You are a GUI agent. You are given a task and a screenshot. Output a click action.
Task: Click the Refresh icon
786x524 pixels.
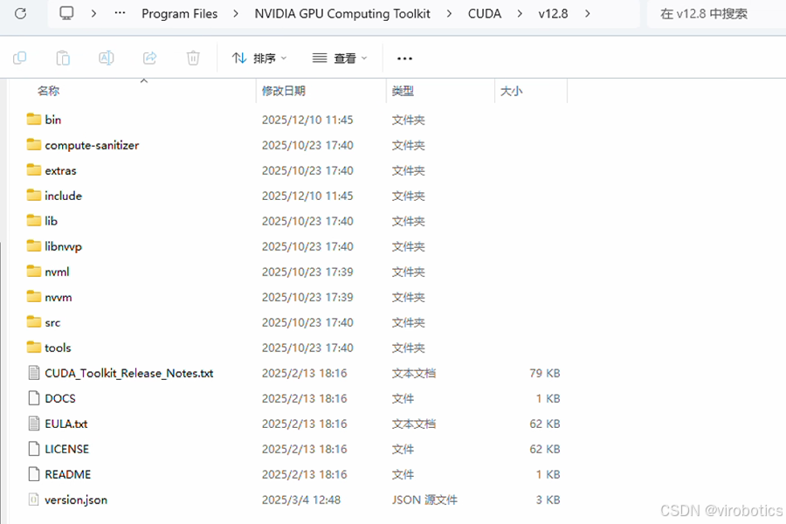[21, 14]
